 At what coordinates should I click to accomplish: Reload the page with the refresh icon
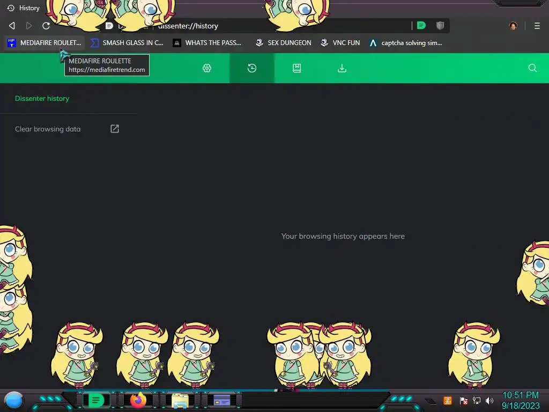46,26
